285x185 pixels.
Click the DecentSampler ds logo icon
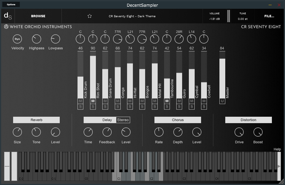point(8,16)
